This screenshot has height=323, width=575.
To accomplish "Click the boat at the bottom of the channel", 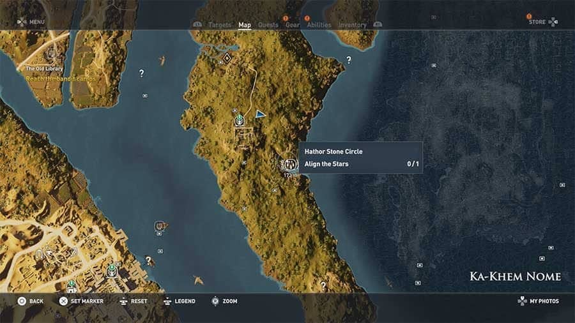I will pos(199,280).
